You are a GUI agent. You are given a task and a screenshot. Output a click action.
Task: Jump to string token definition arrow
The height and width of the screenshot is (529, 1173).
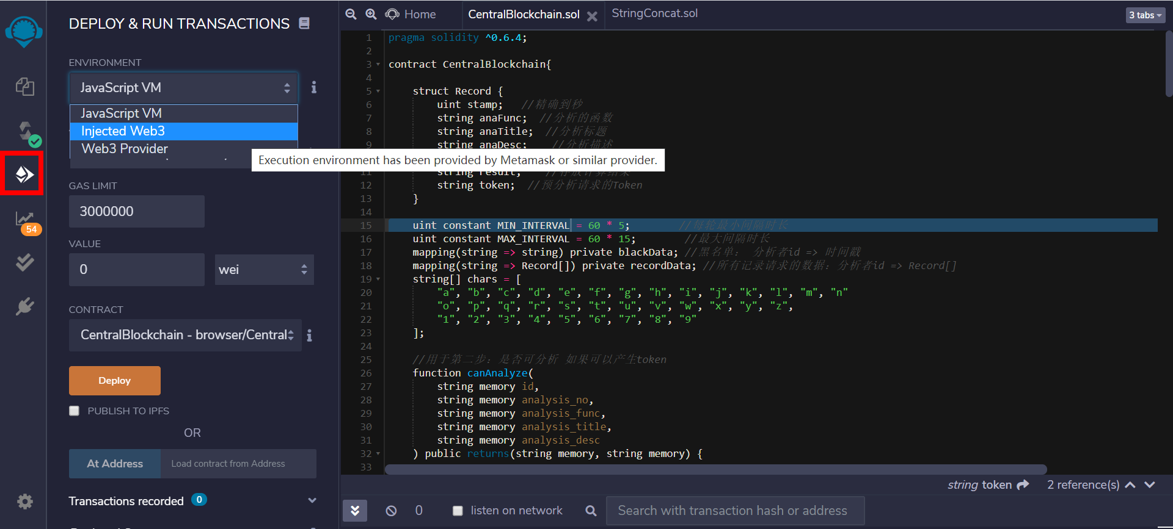coord(1023,484)
